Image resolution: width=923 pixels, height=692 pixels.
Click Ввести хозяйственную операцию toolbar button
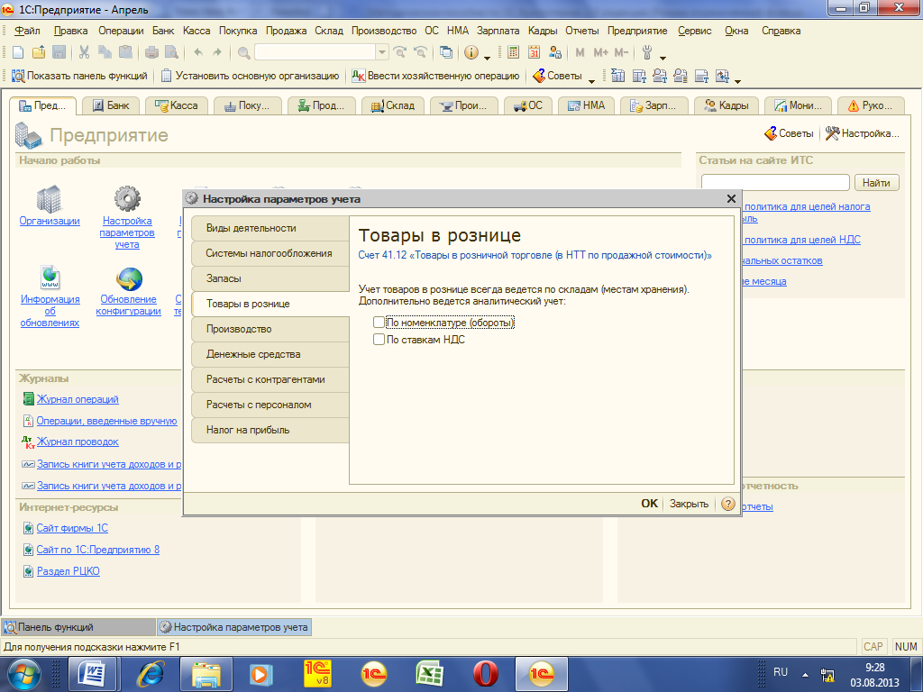click(x=435, y=76)
